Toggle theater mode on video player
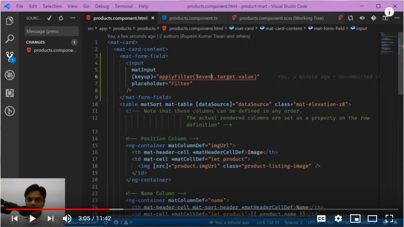The width and height of the screenshot is (404, 227). pyautogui.click(x=372, y=219)
